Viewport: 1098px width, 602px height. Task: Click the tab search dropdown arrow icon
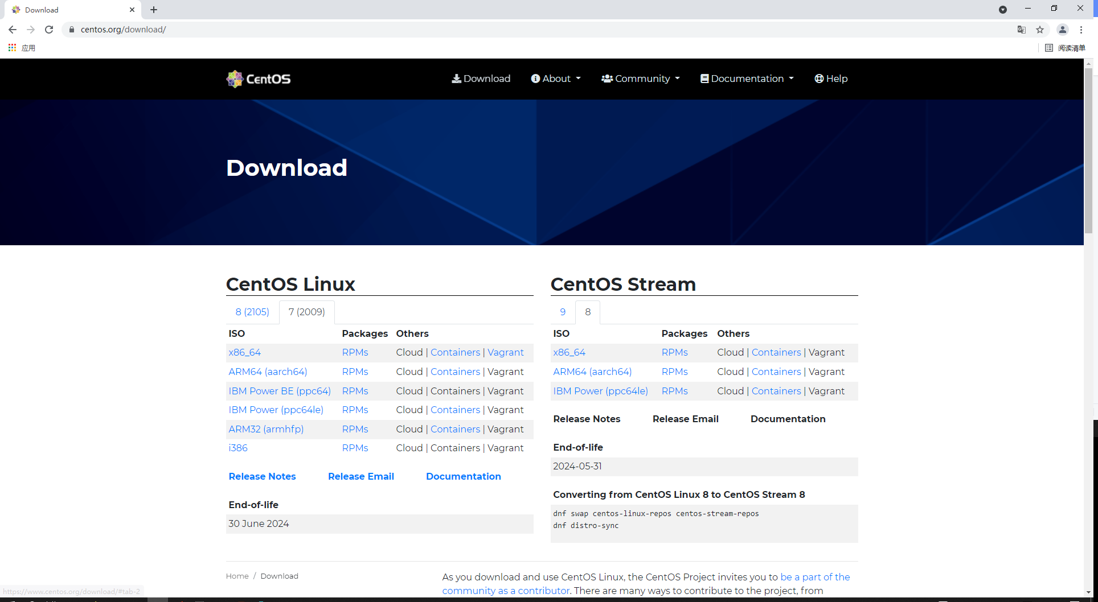[x=1003, y=10]
